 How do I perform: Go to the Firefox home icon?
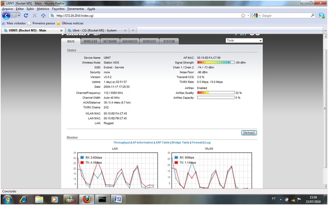(x=43, y=16)
